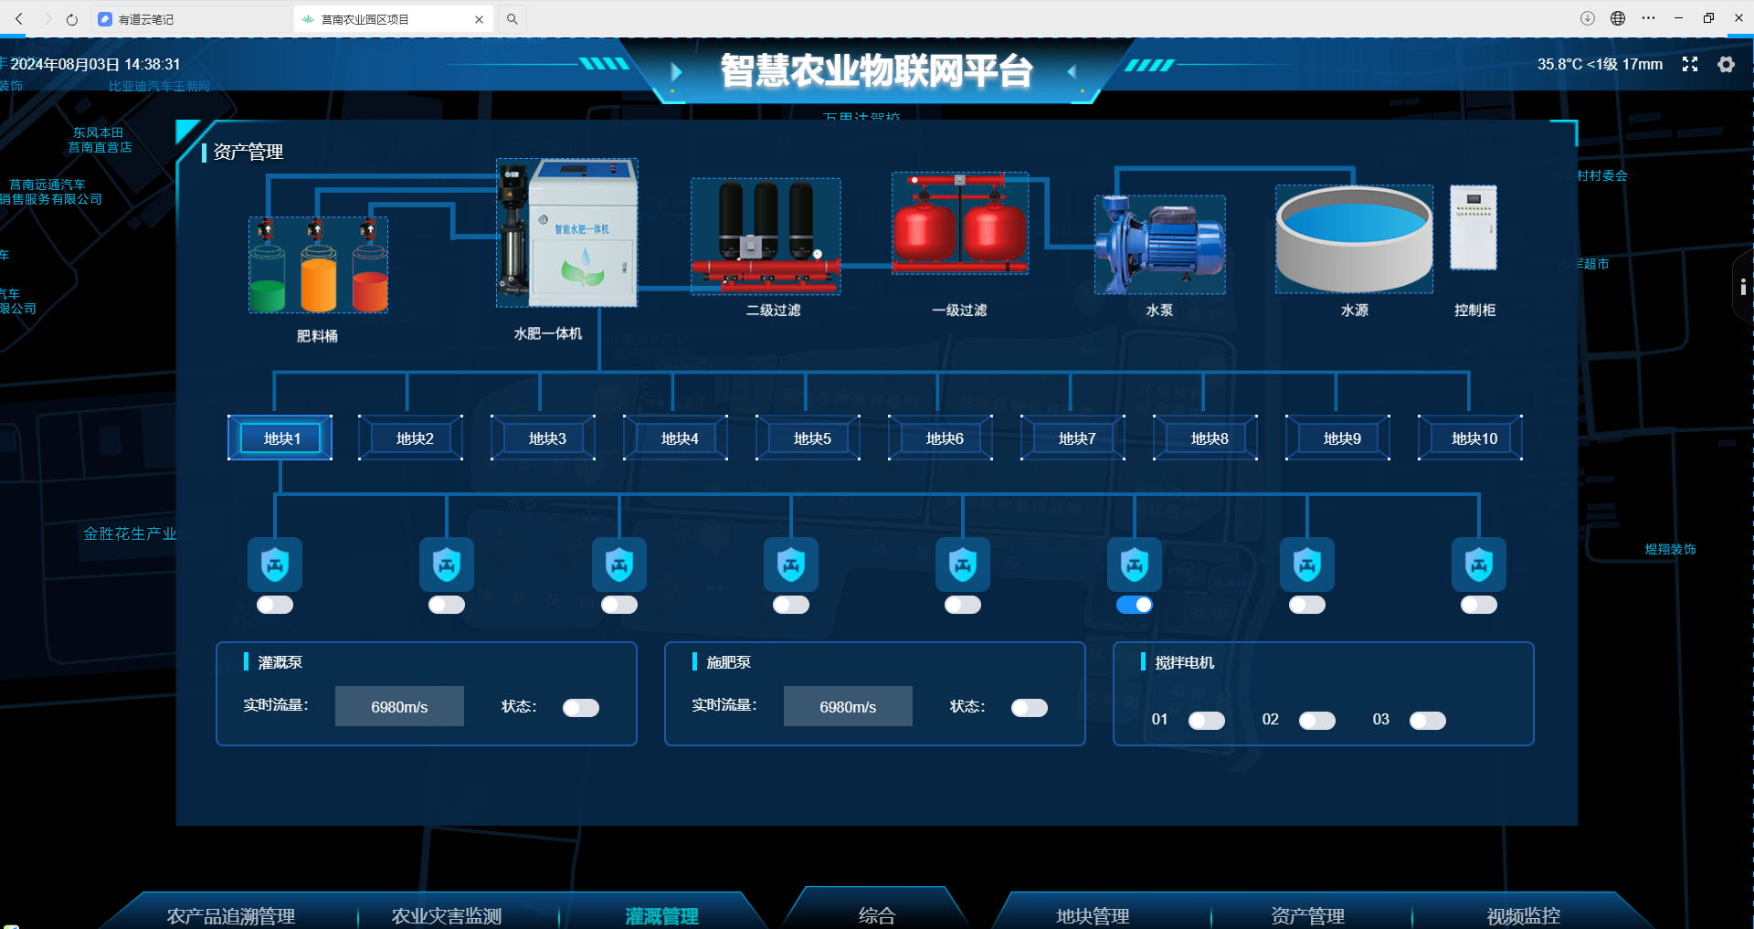Turn on motor 01 in 搅拌电机 panel
The width and height of the screenshot is (1754, 929).
[x=1206, y=721]
